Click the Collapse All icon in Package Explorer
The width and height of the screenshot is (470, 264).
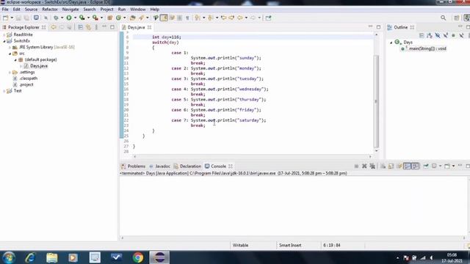pos(81,27)
